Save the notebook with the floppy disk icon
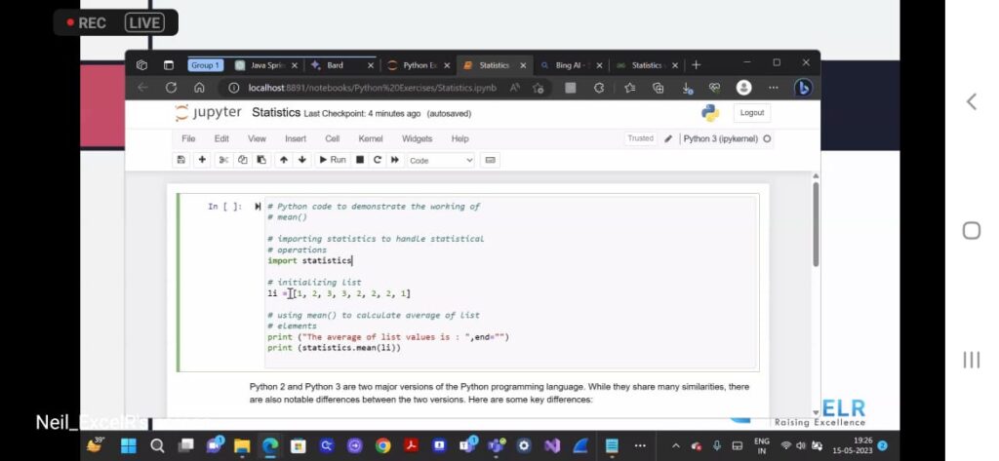This screenshot has height=461, width=999. 180,160
